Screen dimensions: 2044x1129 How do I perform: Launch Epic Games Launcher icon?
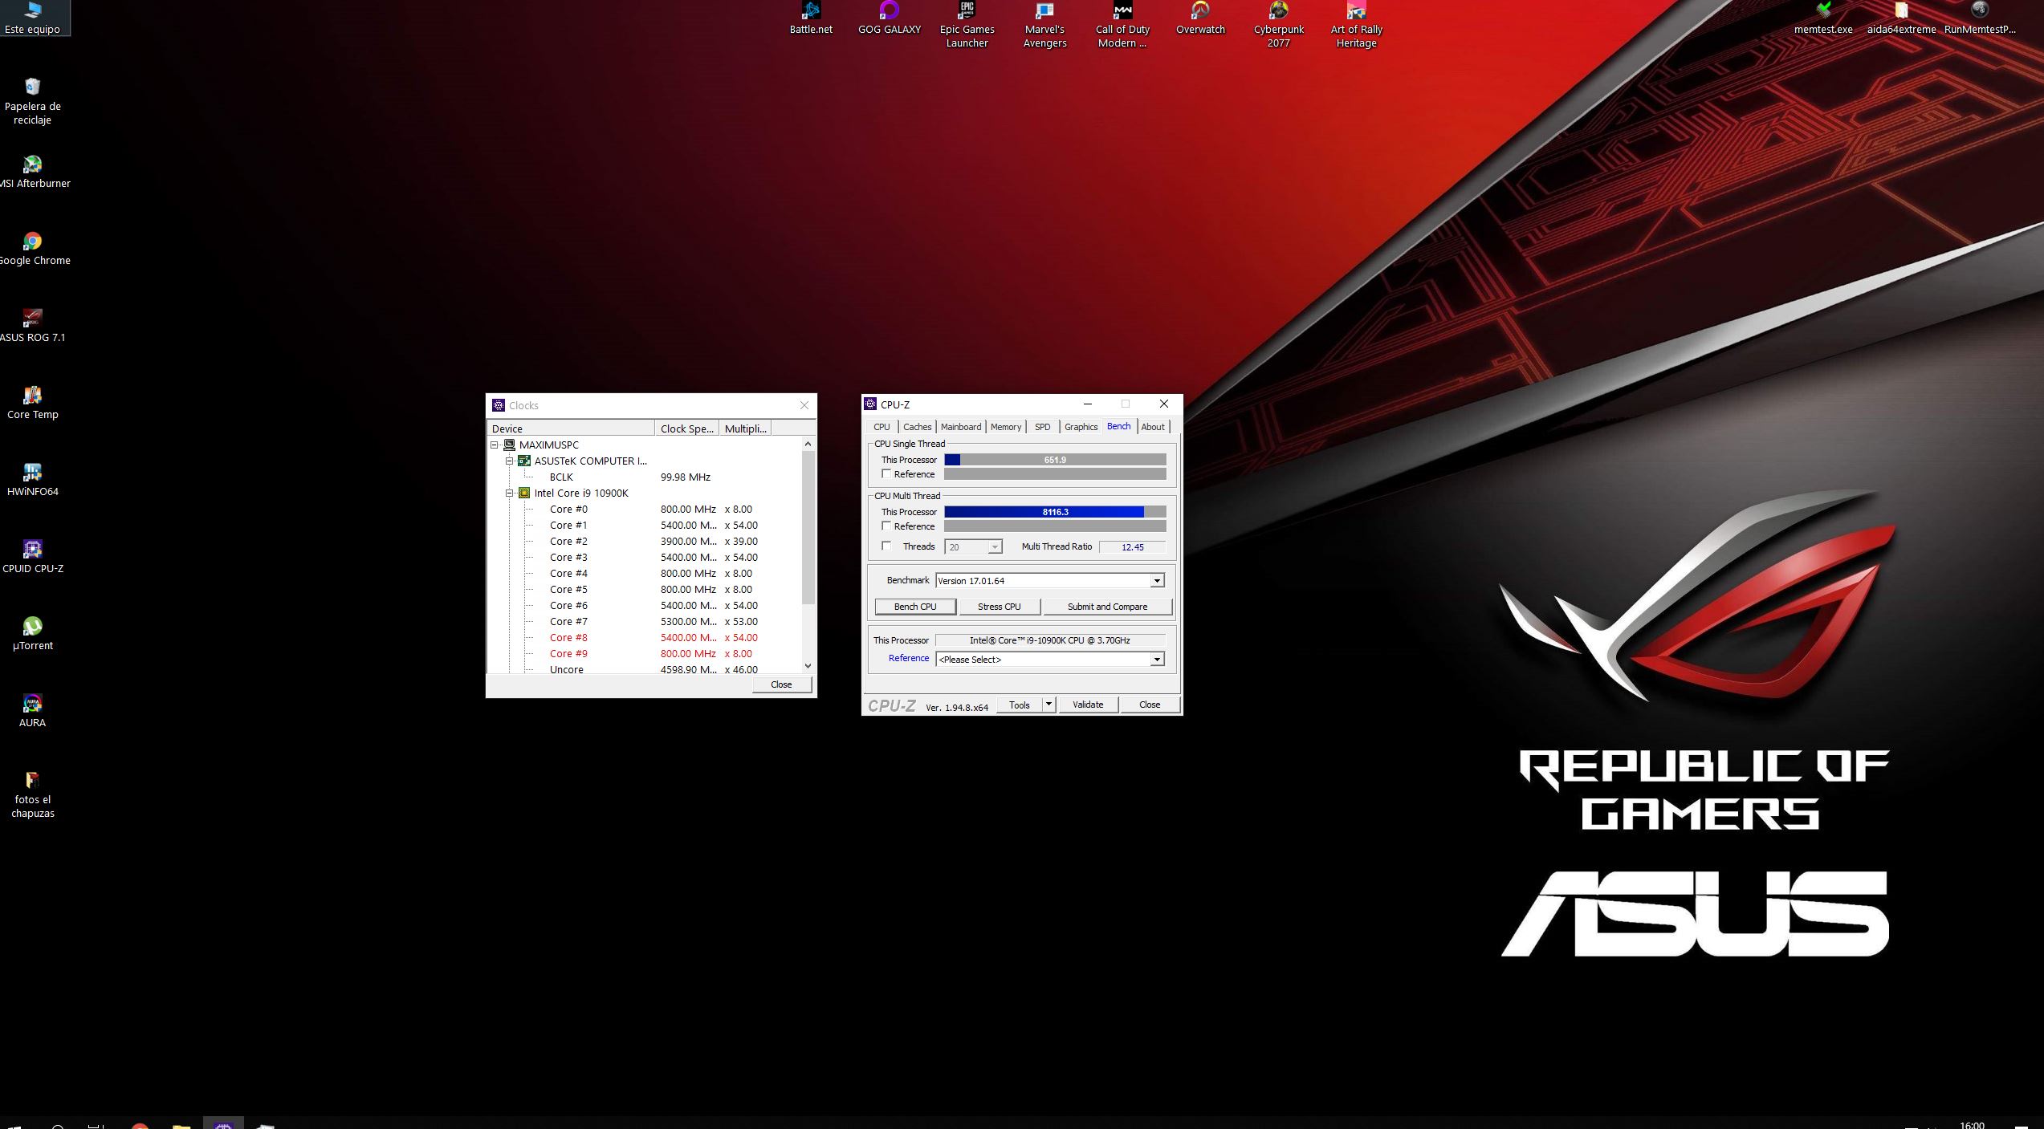coord(967,24)
